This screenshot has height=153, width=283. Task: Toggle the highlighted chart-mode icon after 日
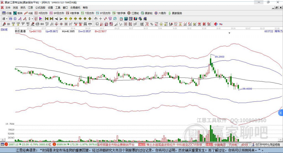pos(11,19)
